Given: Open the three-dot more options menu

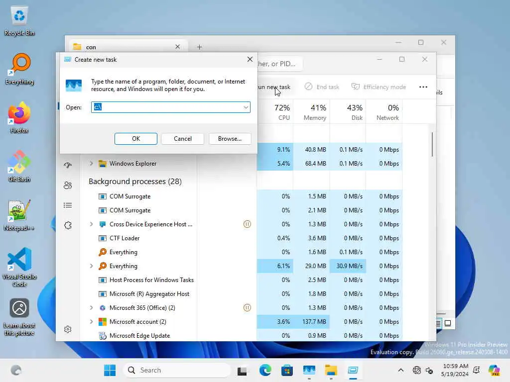Looking at the screenshot, I should 423,87.
